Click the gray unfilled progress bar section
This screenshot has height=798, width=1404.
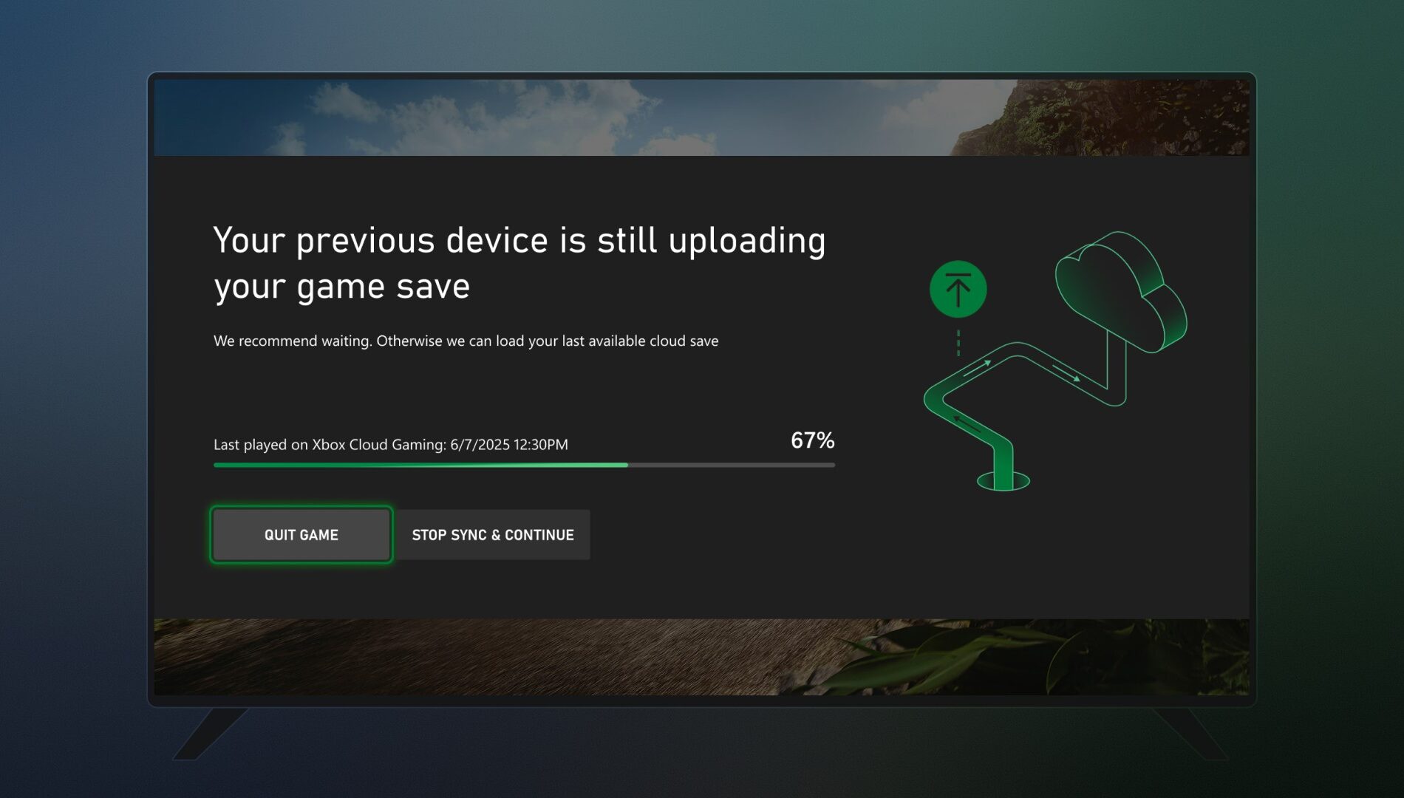[732, 465]
